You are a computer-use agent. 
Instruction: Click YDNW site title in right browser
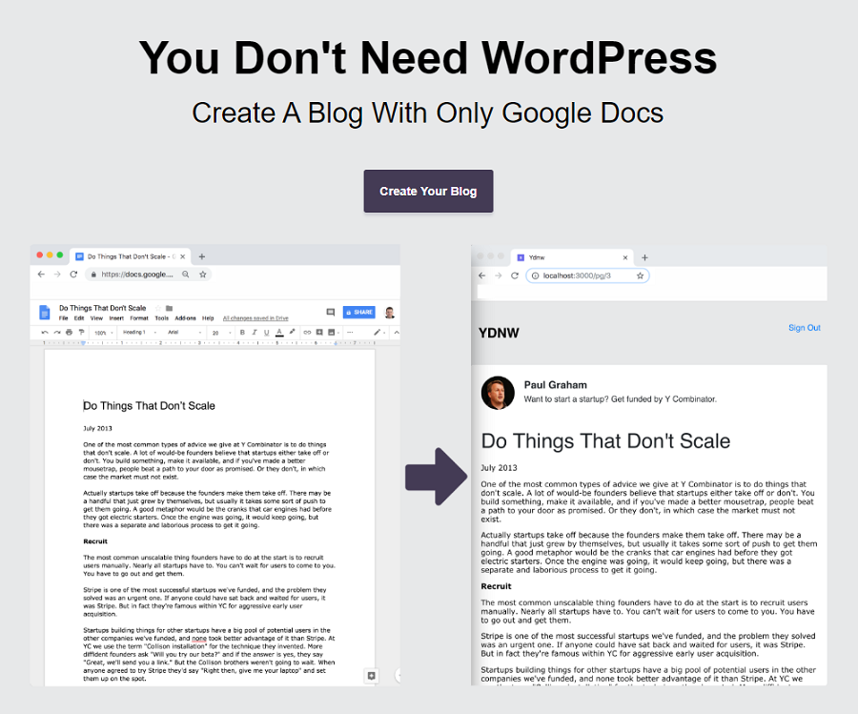coord(499,333)
